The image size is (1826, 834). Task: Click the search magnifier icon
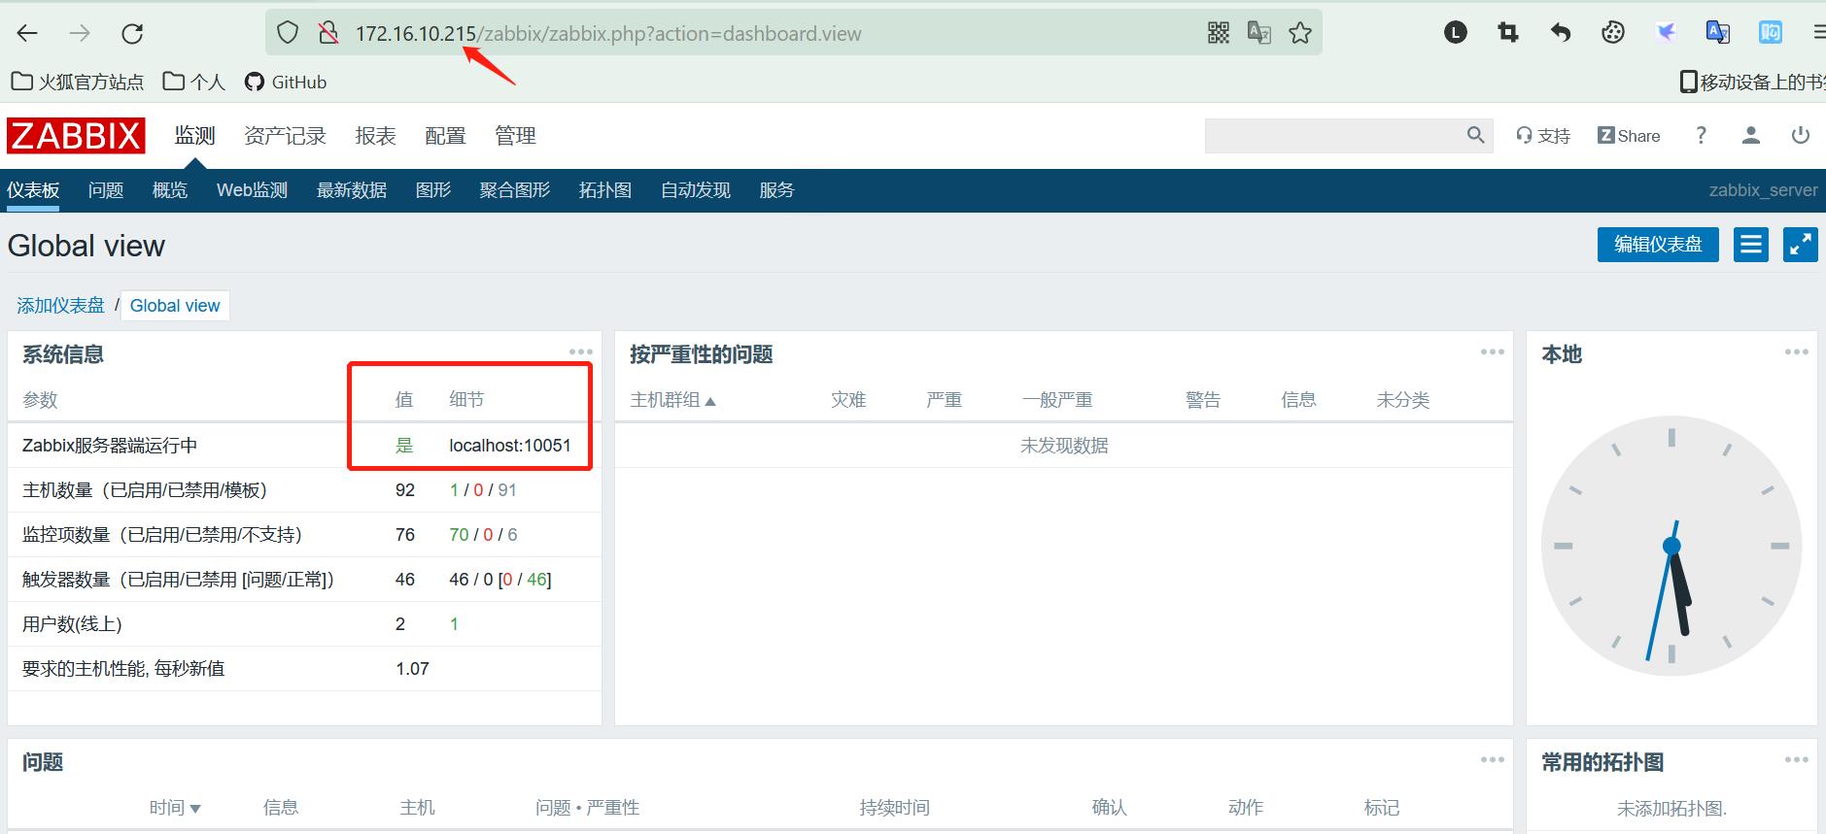(1475, 136)
